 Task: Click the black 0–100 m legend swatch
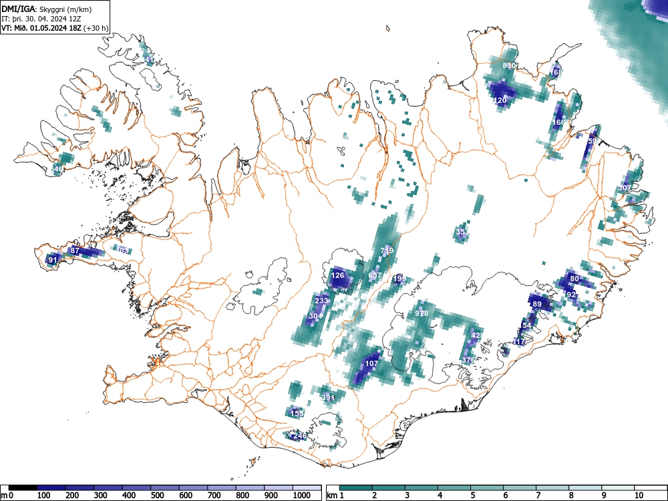tap(23, 488)
